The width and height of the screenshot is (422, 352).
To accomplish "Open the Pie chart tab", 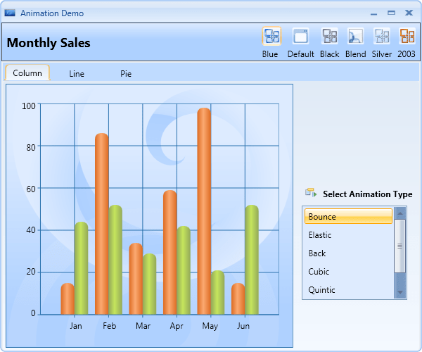I will [126, 73].
